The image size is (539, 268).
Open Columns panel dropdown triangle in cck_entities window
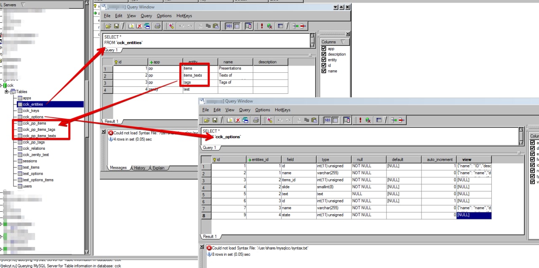343,42
